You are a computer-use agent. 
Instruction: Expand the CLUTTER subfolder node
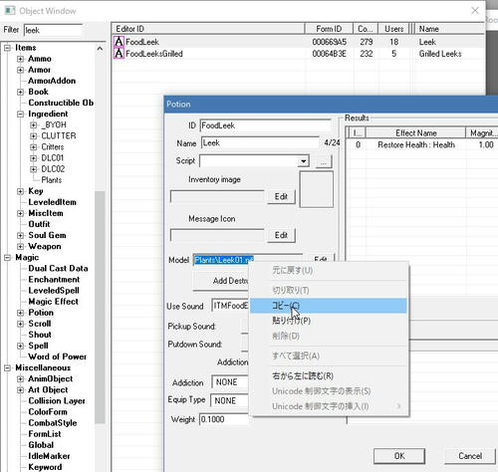(33, 136)
